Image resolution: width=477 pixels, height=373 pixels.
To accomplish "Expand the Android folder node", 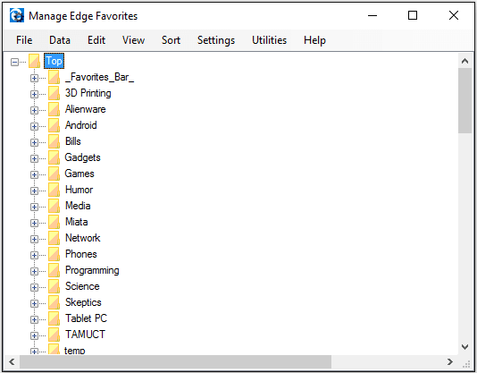I will [x=34, y=126].
